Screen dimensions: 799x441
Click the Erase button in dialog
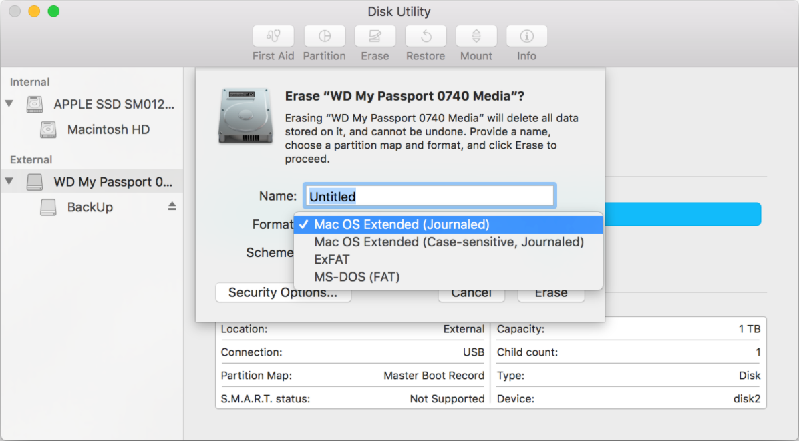pos(551,294)
